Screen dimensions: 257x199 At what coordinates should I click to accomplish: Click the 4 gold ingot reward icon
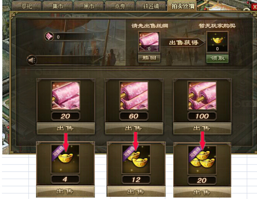[x=65, y=158]
